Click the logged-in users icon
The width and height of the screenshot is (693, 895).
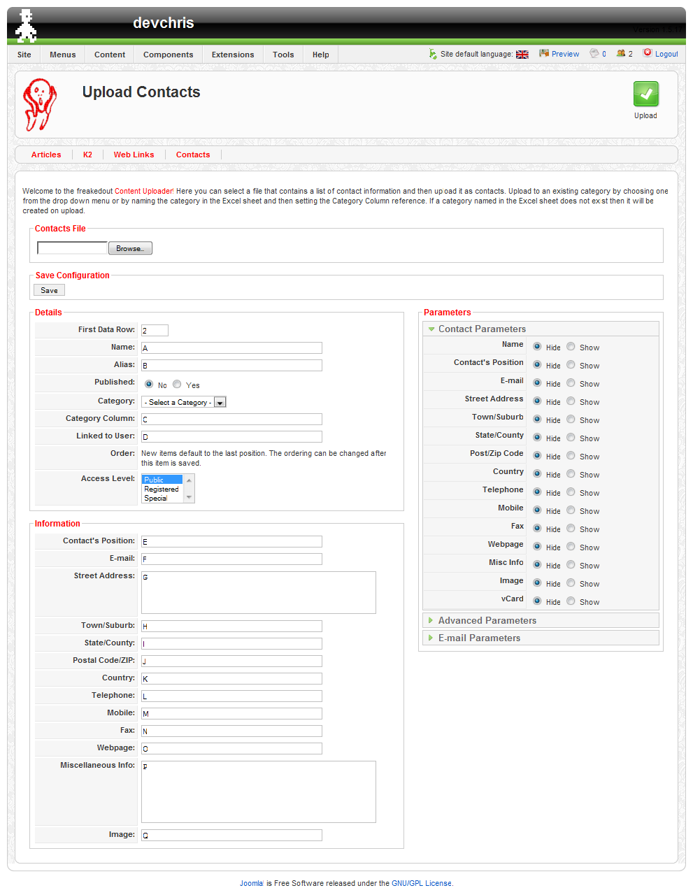click(x=621, y=54)
